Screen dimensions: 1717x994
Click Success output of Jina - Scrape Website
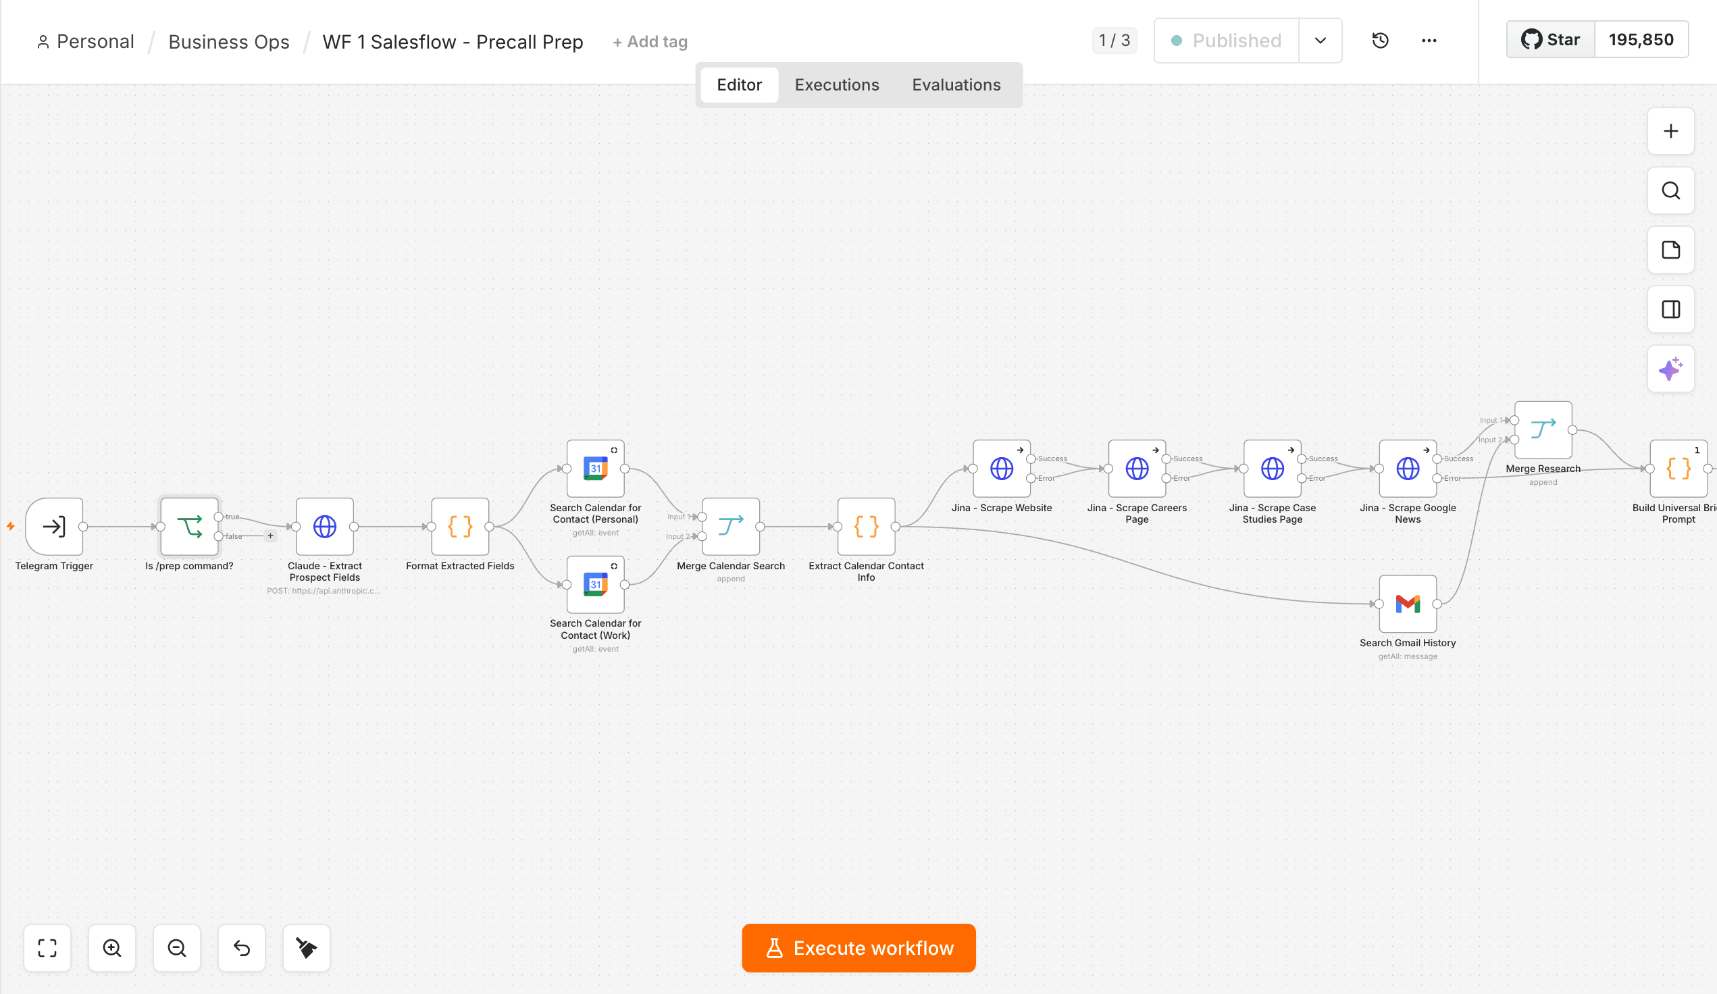[1031, 459]
